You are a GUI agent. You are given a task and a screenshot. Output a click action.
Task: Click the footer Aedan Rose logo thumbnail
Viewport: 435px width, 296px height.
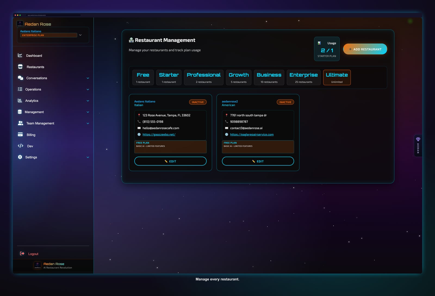38,265
